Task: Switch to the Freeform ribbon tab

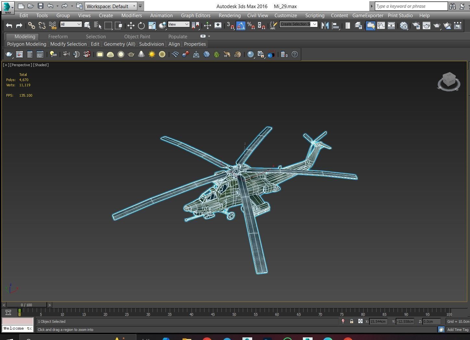Action: [58, 36]
